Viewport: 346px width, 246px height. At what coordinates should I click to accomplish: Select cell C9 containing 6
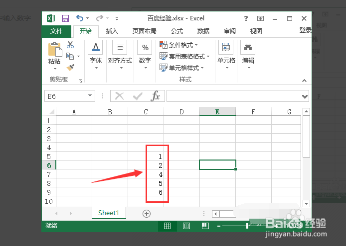tap(146, 192)
